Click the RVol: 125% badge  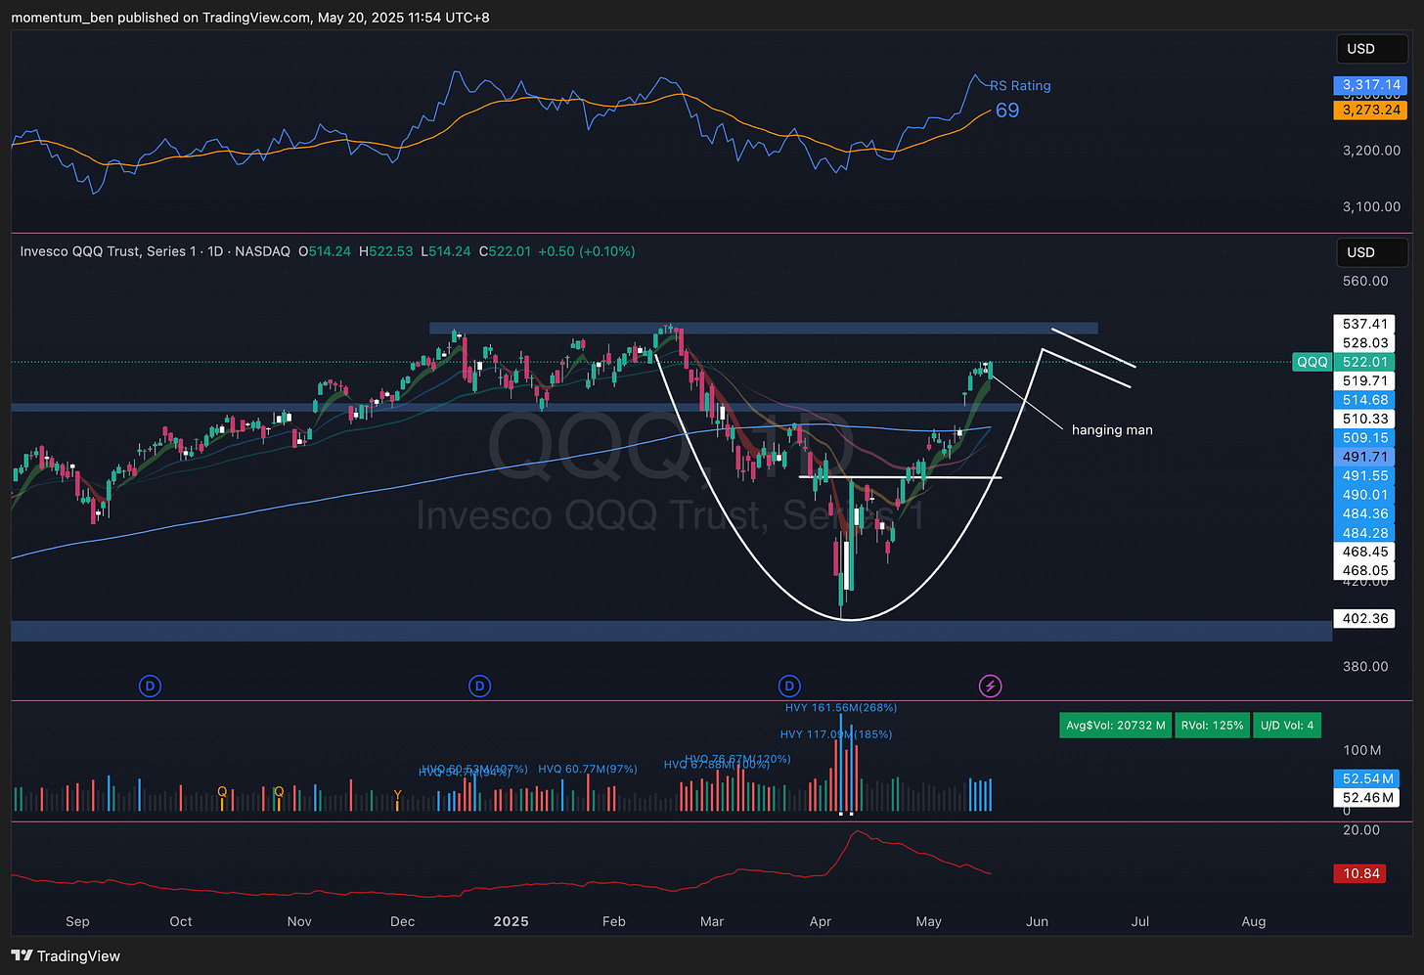(1212, 726)
